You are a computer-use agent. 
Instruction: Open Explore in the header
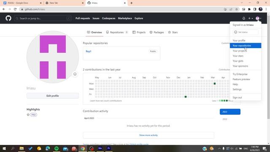(x=139, y=18)
